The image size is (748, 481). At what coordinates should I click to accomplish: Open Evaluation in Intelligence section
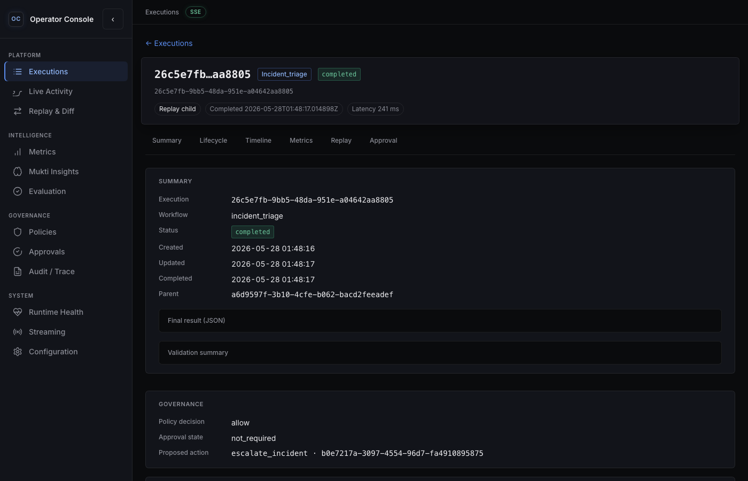tap(66, 191)
